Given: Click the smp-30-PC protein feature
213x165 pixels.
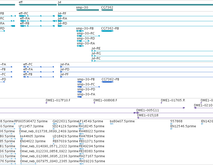Looking at the screenshot, I should (x=88, y=87).
